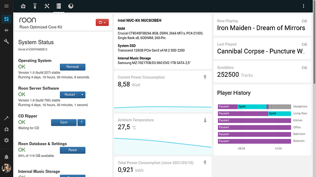Screen dimensions: 316x177
Task: Click the Bedroom Pausiert history bar
Action: coord(254,141)
